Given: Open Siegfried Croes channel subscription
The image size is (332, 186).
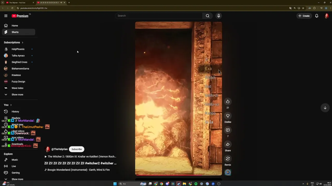Looking at the screenshot, I should 18,62.
